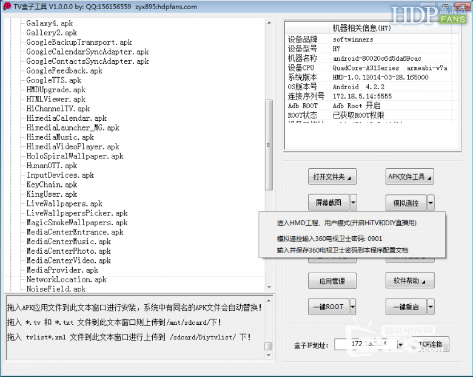Image resolution: width=473 pixels, height=377 pixels.
Task: Click the file tree scroll up arrow
Action: coord(269,22)
